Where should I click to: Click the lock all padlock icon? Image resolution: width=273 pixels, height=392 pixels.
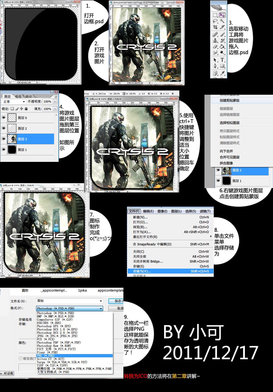[26, 109]
